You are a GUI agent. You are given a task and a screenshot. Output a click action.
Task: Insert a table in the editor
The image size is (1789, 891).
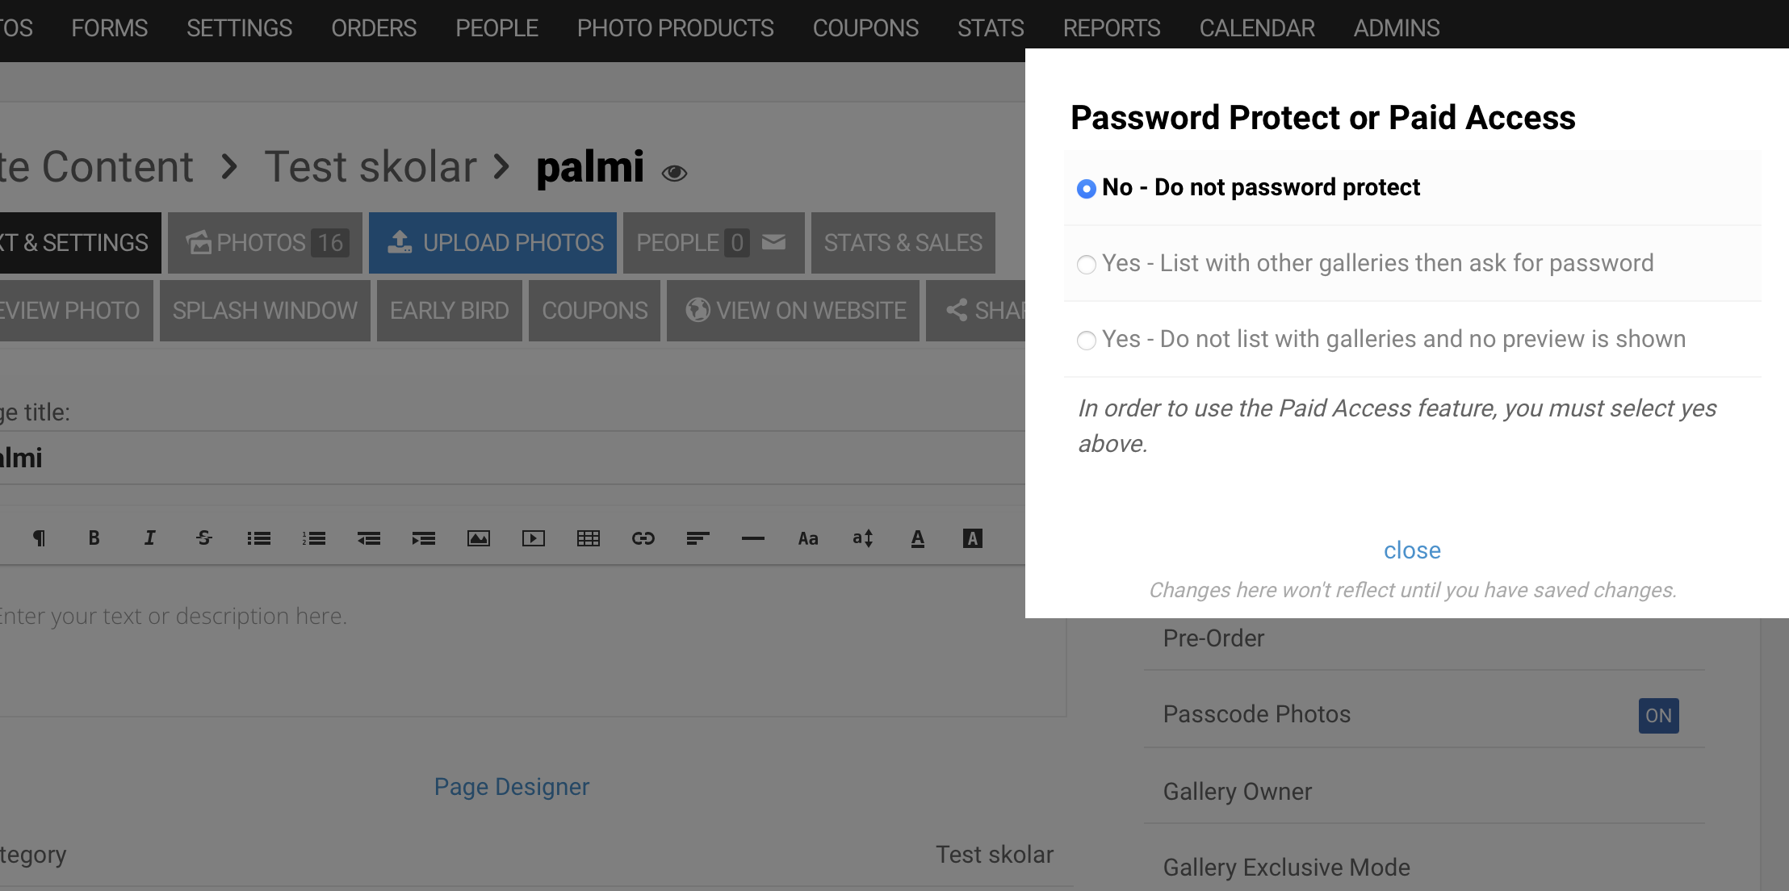[x=589, y=538]
